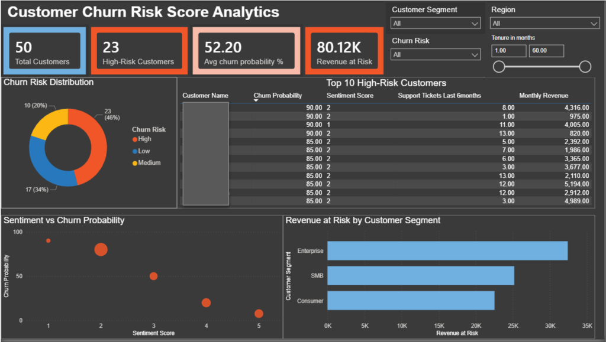This screenshot has height=342, width=606.
Task: Open the Region dropdown
Action: [543, 23]
